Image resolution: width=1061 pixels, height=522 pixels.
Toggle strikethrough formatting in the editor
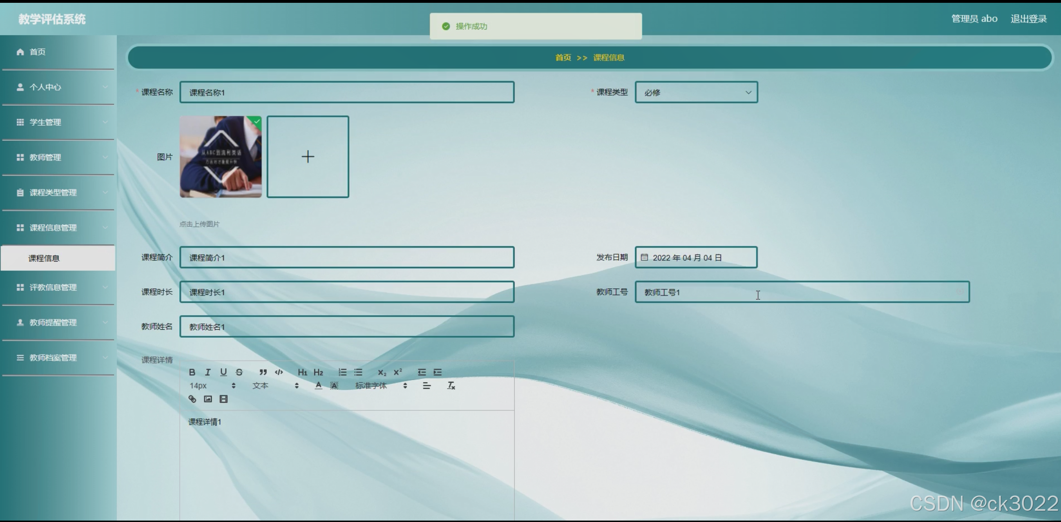point(239,372)
